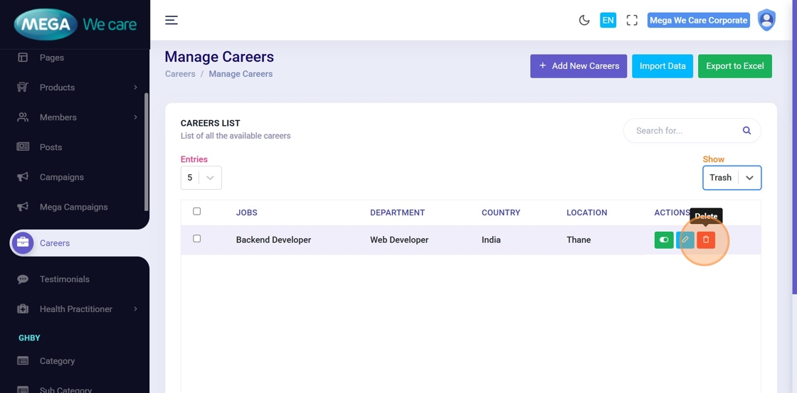Open the Show Trash dropdown
This screenshot has height=393, width=797.
(x=732, y=178)
